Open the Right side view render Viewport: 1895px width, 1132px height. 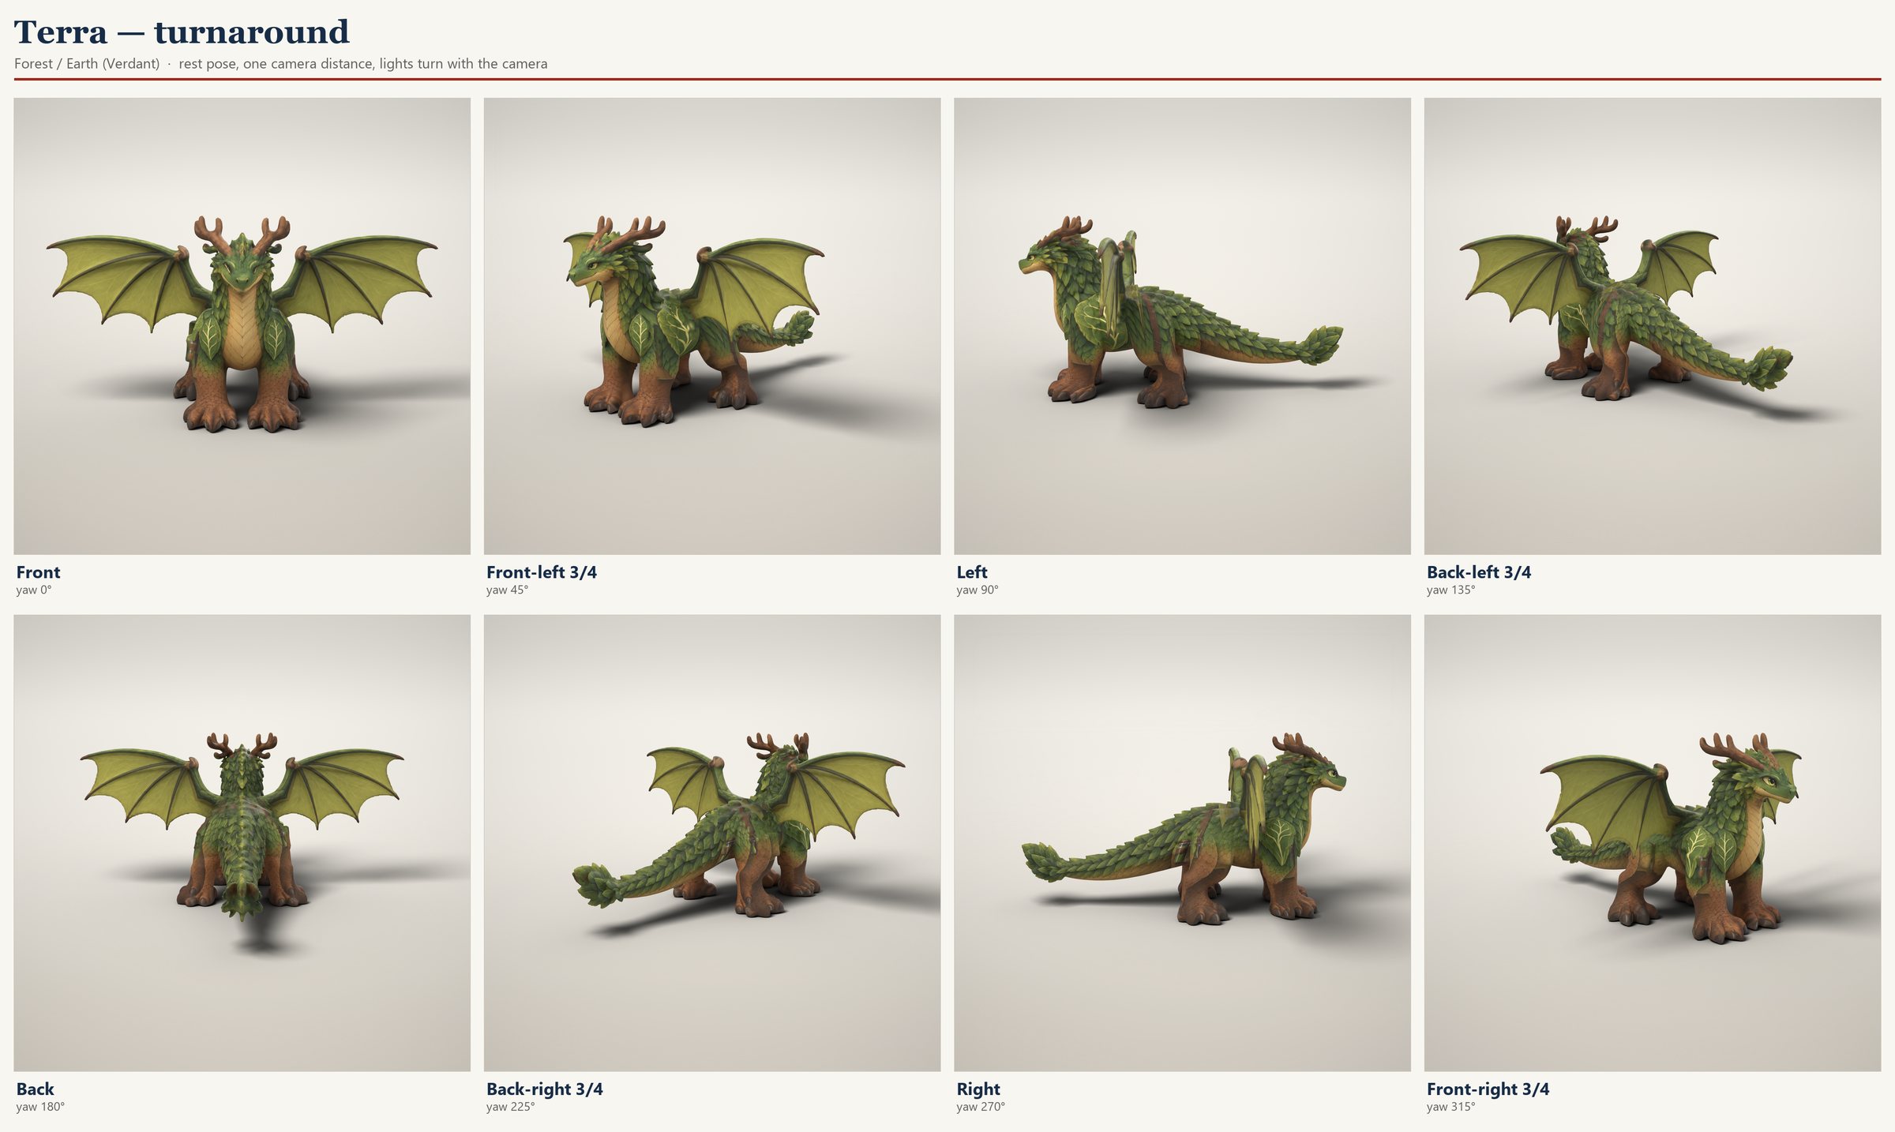(x=1182, y=843)
